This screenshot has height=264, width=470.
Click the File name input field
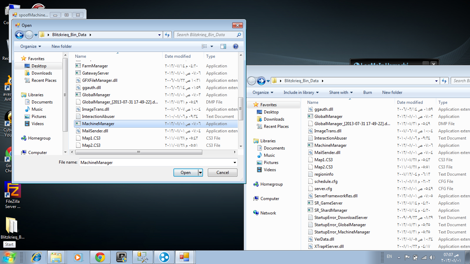(x=156, y=162)
